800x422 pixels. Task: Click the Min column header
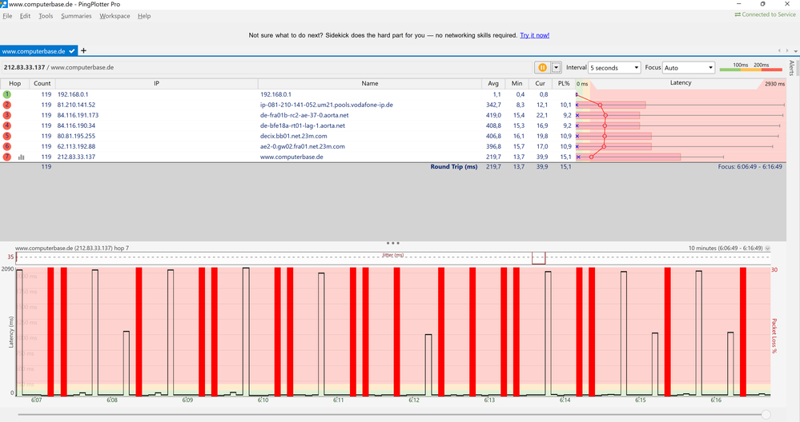[x=517, y=83]
